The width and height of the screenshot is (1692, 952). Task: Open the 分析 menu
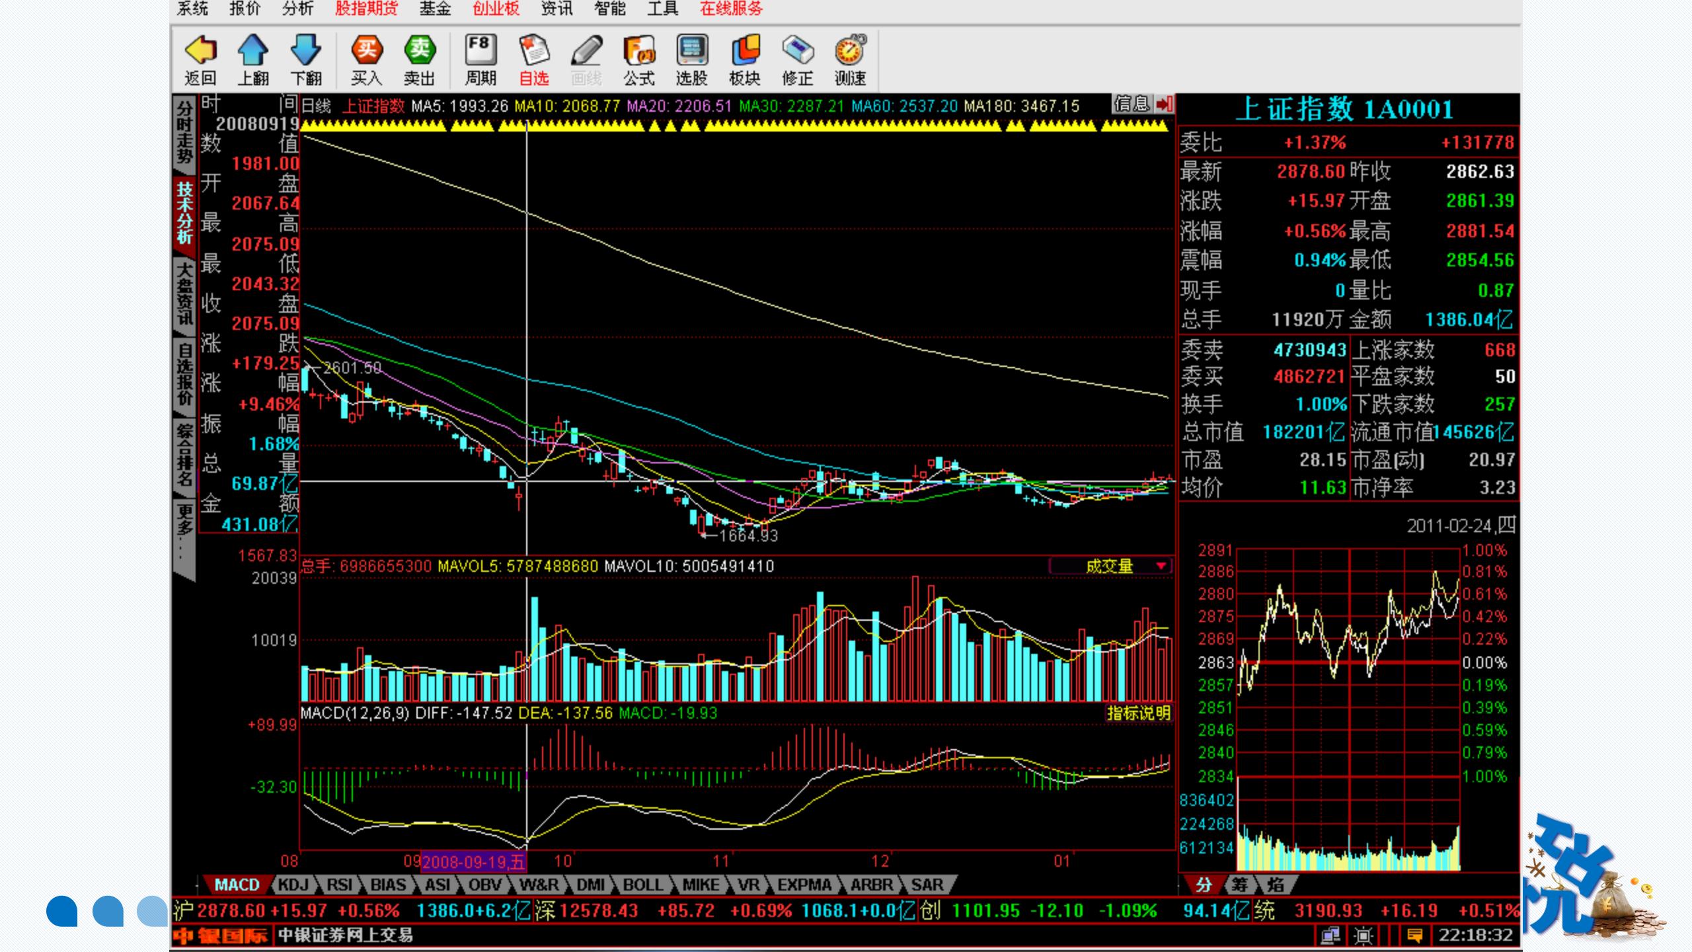pyautogui.click(x=297, y=9)
